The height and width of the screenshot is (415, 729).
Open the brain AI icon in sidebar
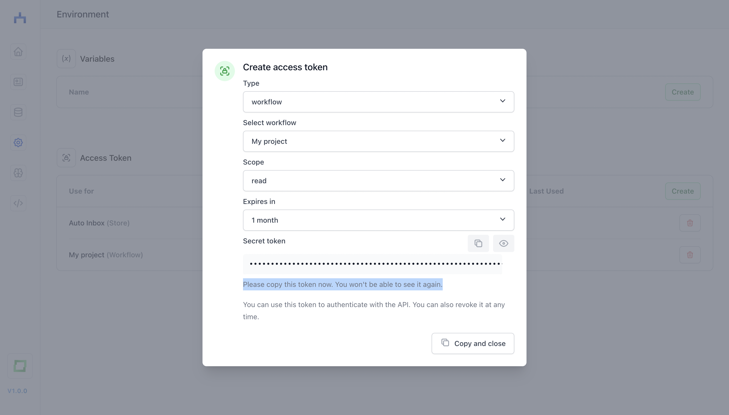18,173
